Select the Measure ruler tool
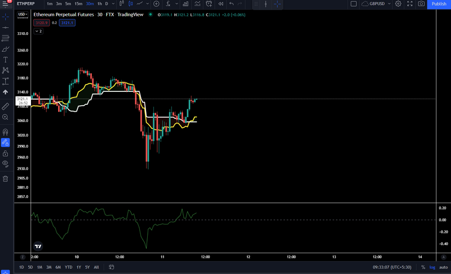 pos(5,107)
